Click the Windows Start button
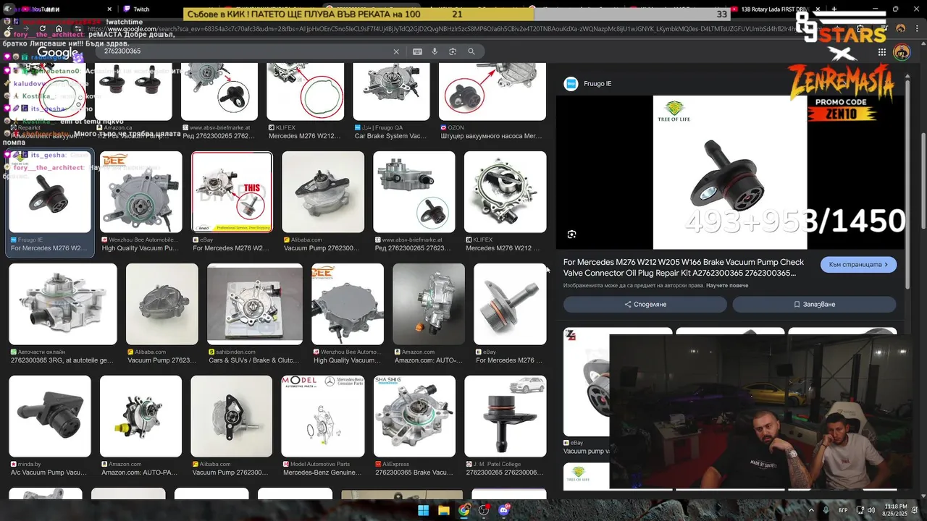Image resolution: width=927 pixels, height=521 pixels. 424,510
